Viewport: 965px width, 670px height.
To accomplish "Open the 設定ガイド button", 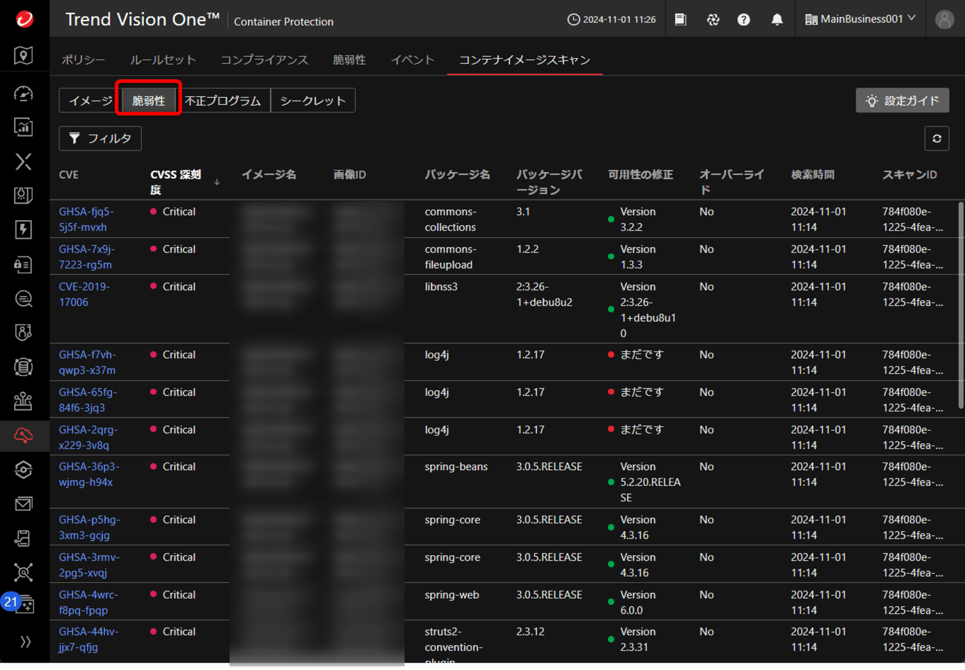I will click(902, 100).
